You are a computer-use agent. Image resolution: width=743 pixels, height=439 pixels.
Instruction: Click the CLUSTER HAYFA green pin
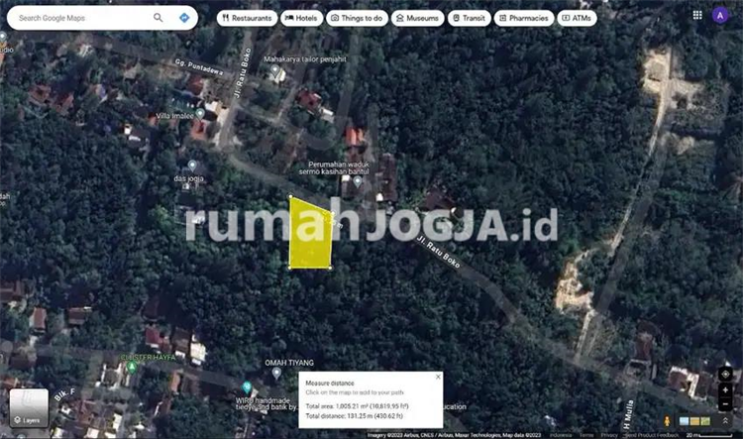(132, 367)
